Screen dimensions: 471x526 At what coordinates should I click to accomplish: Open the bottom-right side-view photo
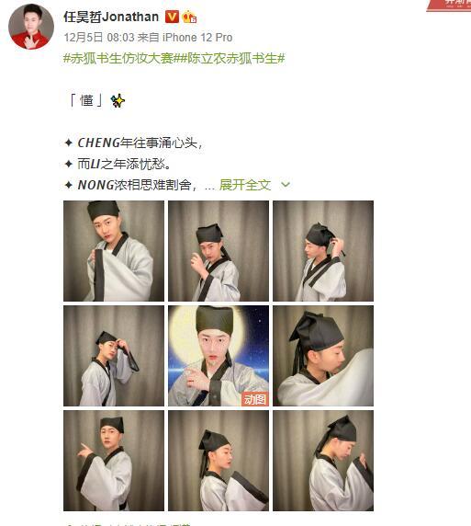[x=323, y=461]
